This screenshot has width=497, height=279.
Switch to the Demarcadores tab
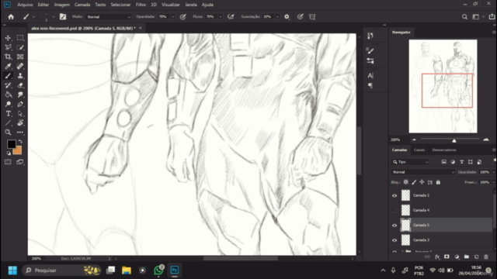pos(444,150)
